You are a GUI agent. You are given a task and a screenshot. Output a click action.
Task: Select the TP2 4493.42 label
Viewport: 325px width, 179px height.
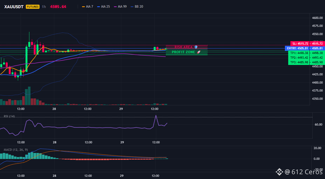tap(306, 58)
